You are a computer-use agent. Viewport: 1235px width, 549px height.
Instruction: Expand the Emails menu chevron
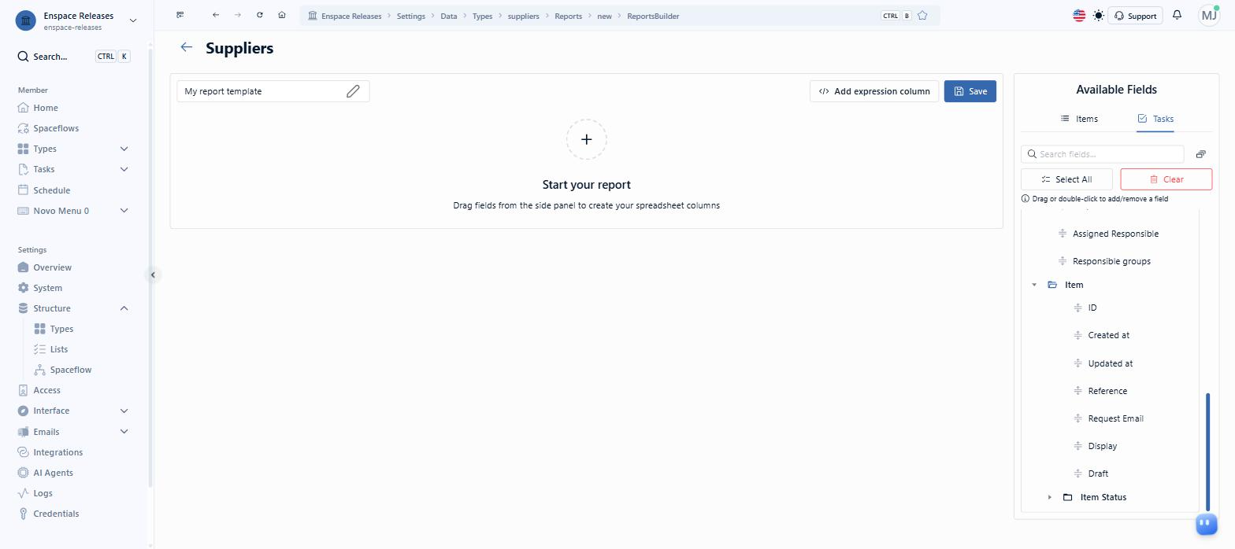(x=124, y=431)
